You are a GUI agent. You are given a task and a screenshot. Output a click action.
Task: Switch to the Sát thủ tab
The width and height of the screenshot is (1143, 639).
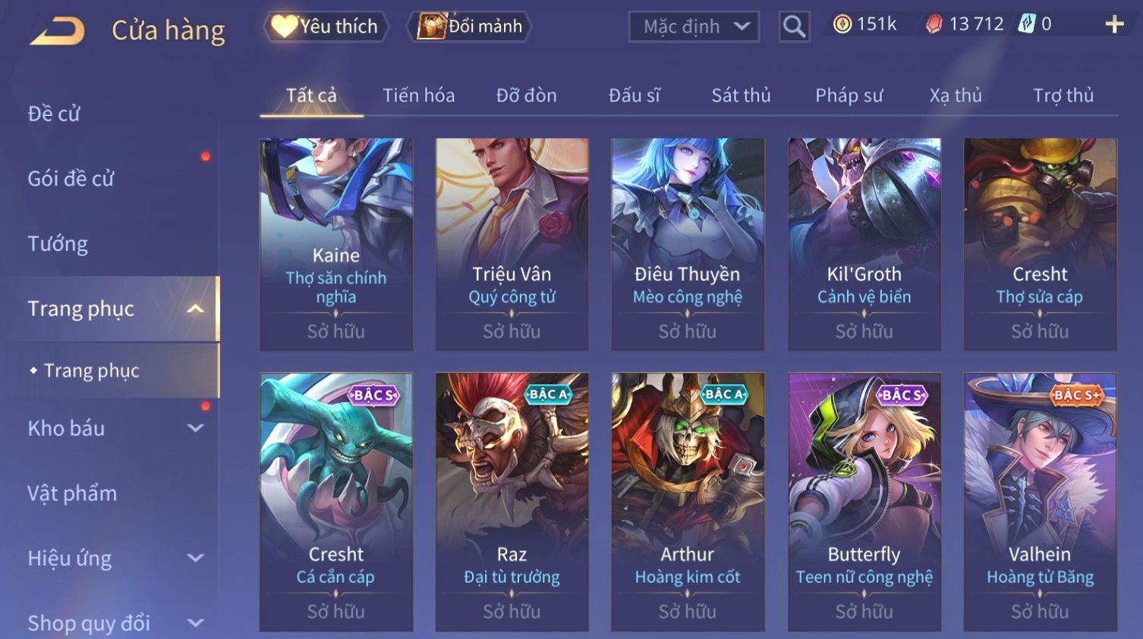click(x=741, y=96)
